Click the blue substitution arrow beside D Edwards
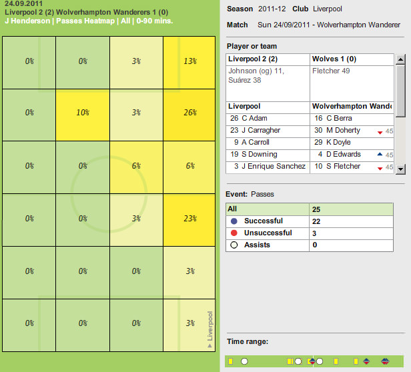Viewport: 411px width, 372px height. [x=380, y=154]
